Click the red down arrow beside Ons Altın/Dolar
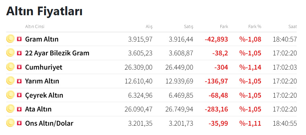Image resolution: width=306 pixels, height=135 pixels. pos(19,123)
